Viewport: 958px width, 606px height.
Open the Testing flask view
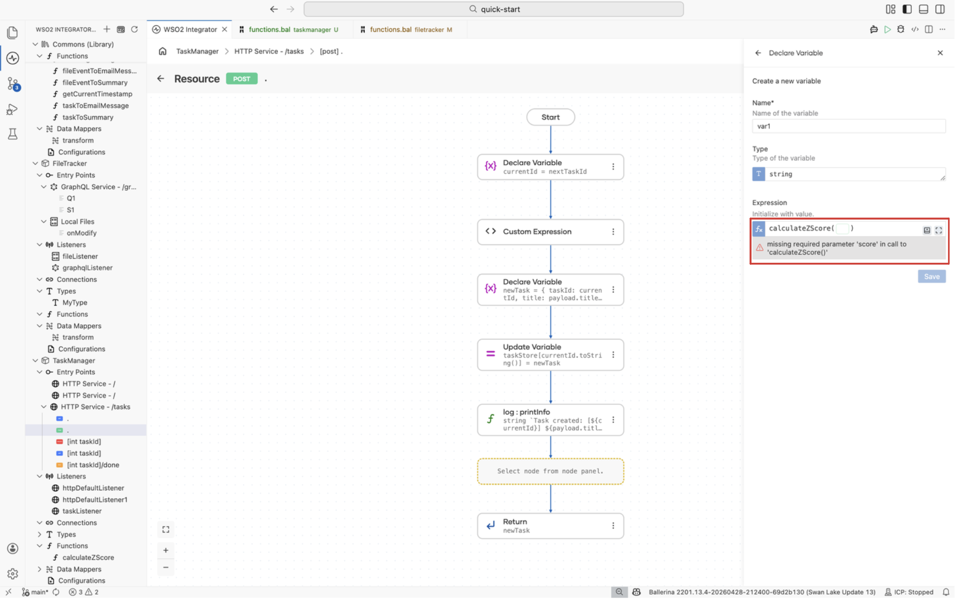click(x=12, y=134)
